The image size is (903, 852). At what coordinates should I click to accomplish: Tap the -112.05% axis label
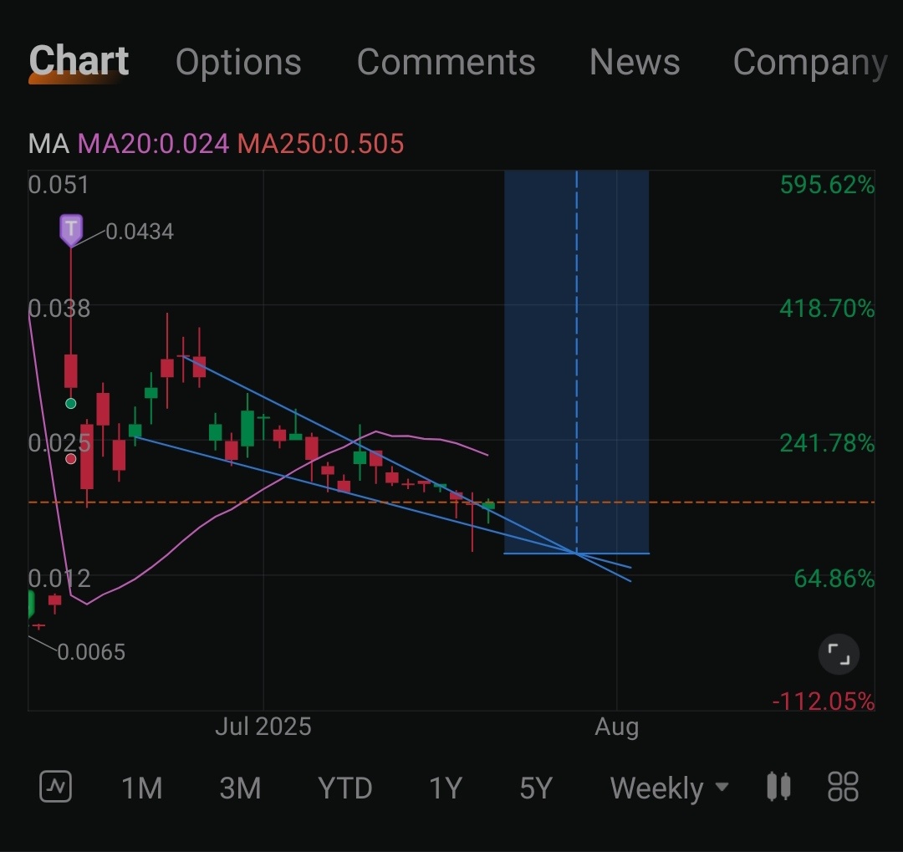(x=823, y=701)
